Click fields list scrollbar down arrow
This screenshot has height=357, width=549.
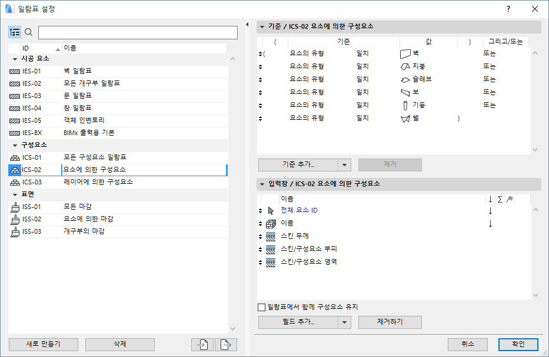535,295
